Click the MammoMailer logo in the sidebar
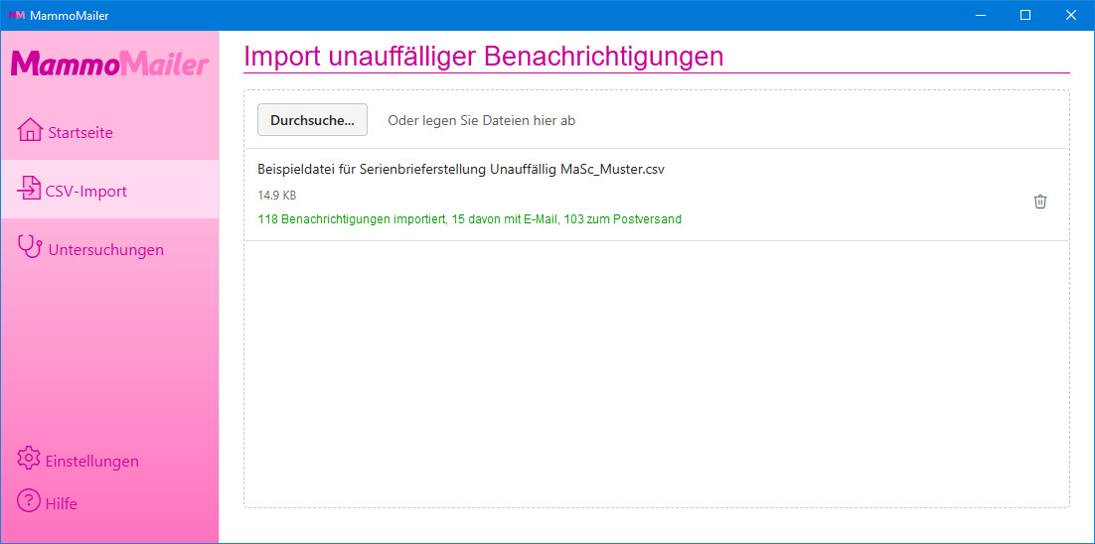Image resolution: width=1095 pixels, height=544 pixels. (x=109, y=65)
